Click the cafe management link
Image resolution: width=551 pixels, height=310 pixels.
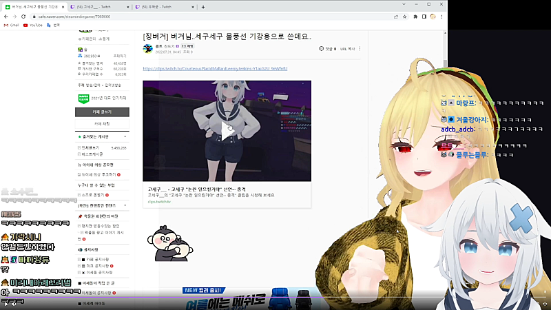(87, 39)
